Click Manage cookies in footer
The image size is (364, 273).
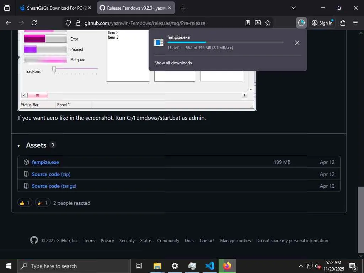pos(235,241)
